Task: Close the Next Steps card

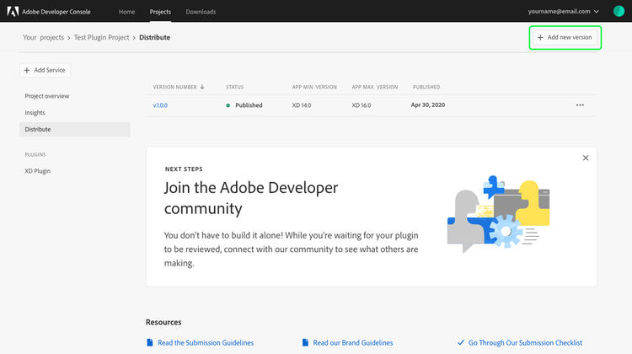Action: click(586, 158)
